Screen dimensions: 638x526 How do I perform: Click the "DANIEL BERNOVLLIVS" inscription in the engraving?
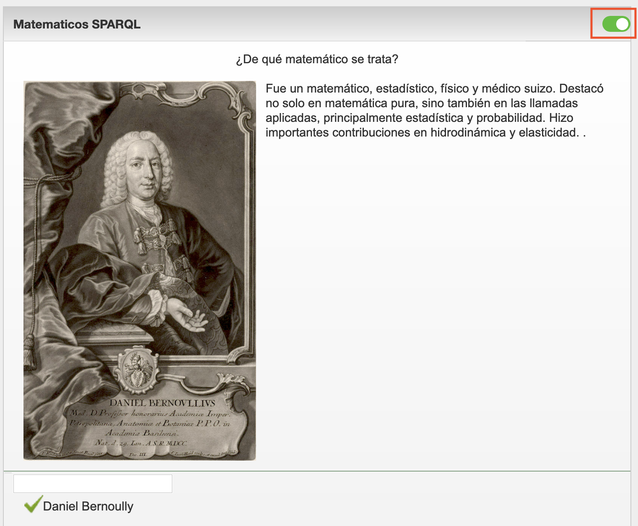click(x=162, y=403)
